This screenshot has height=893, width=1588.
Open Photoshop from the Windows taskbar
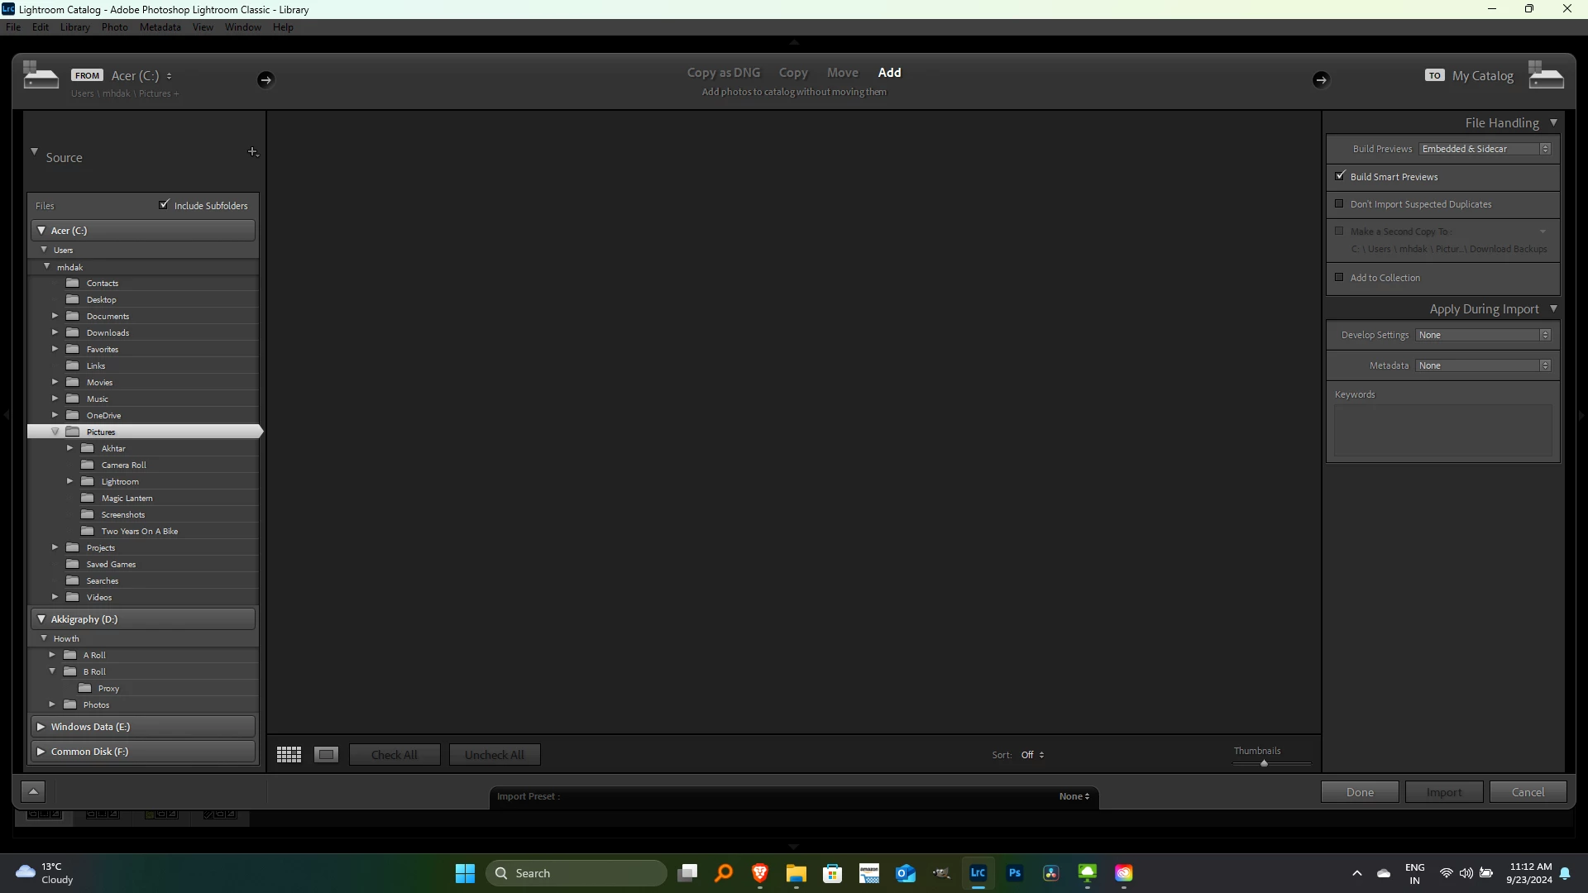tap(1015, 873)
